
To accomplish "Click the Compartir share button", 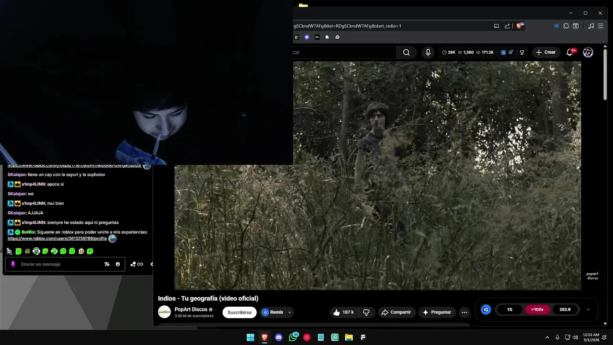I will [397, 312].
